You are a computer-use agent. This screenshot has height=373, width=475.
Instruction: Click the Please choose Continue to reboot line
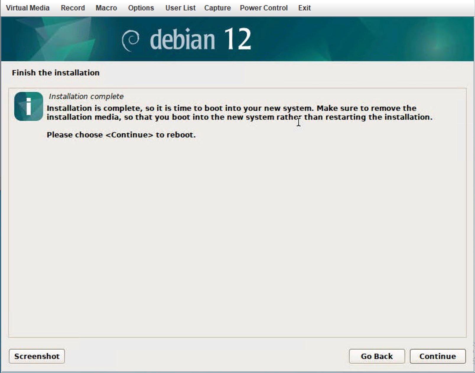[121, 135]
